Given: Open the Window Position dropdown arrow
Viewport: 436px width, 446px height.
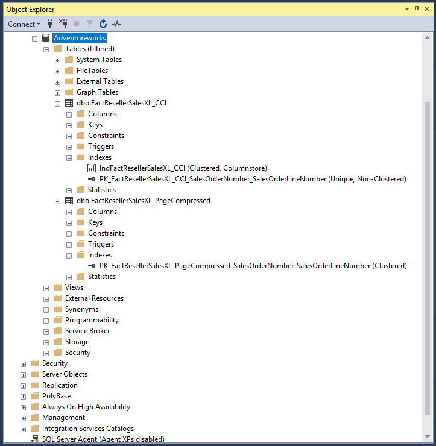Looking at the screenshot, I should [407, 9].
